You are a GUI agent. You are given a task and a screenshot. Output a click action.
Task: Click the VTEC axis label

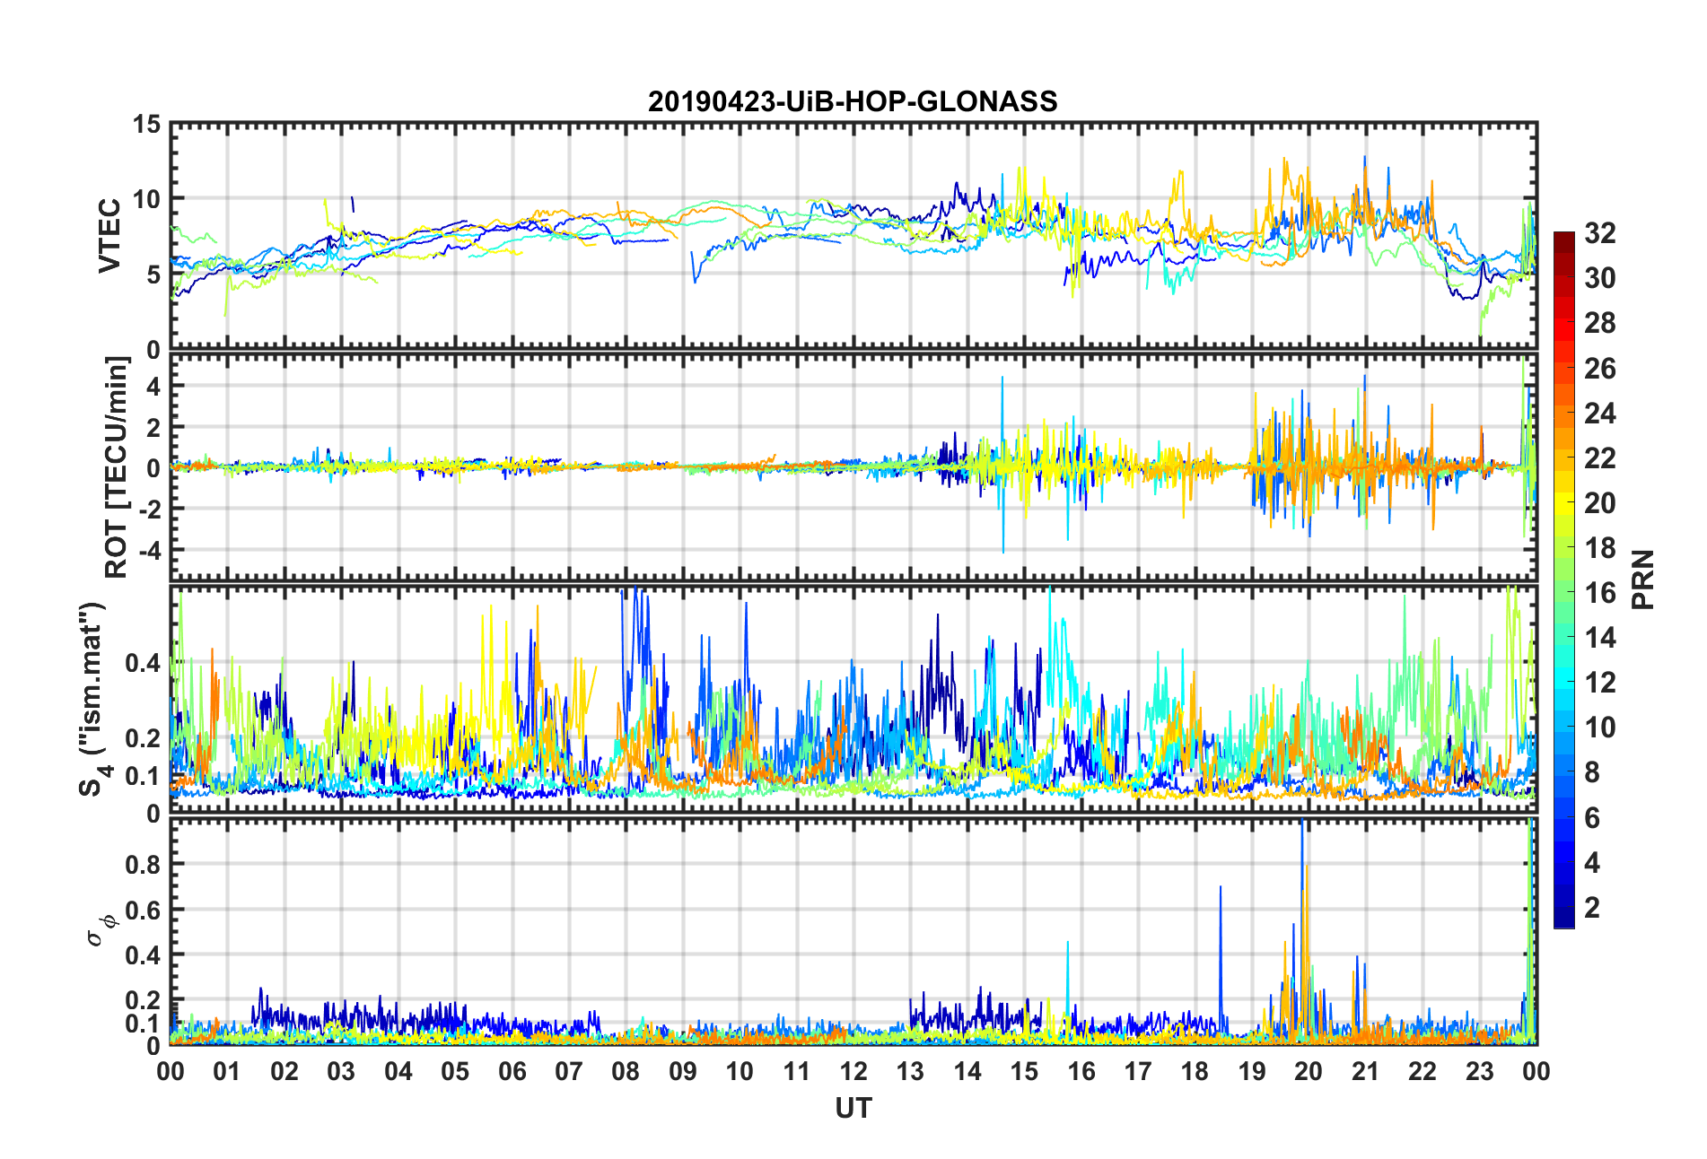pos(109,236)
